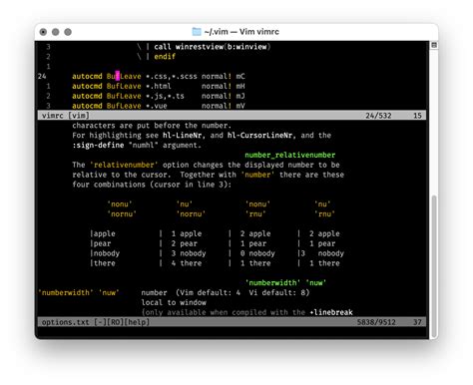Click the 'four combinations (cursor in line 3):' line
The width and height of the screenshot is (473, 385).
click(x=152, y=185)
